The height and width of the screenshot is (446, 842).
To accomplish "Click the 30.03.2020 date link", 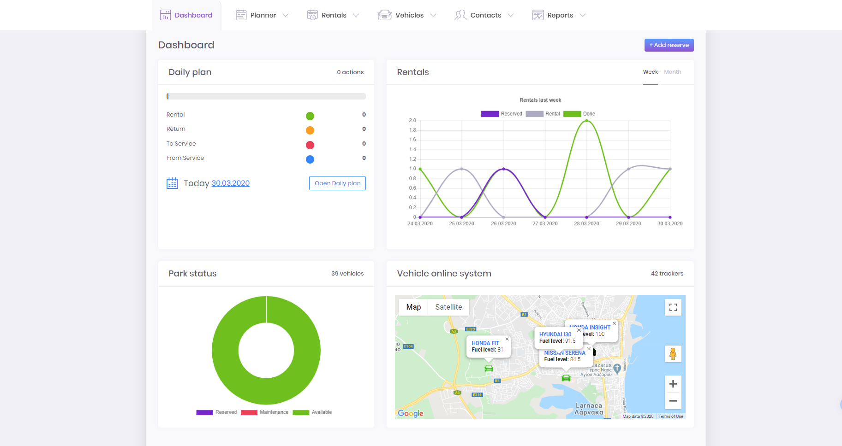I will (230, 183).
